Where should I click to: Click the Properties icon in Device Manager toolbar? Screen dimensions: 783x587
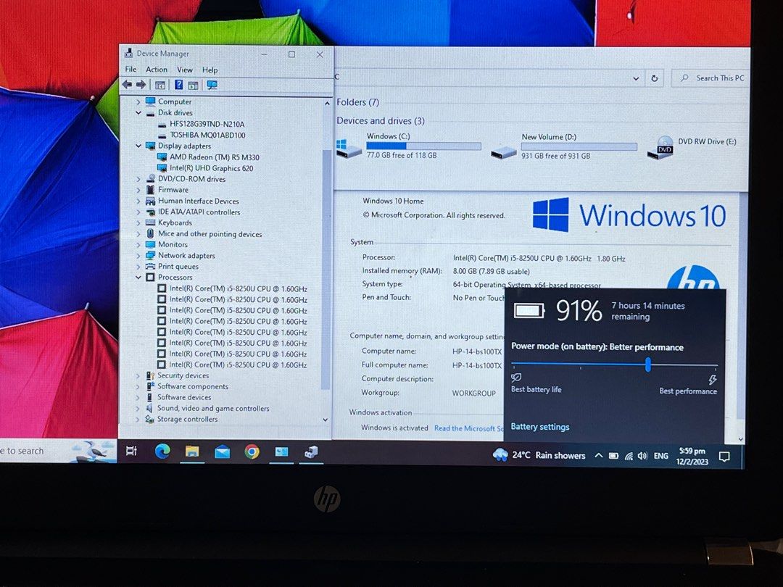159,85
